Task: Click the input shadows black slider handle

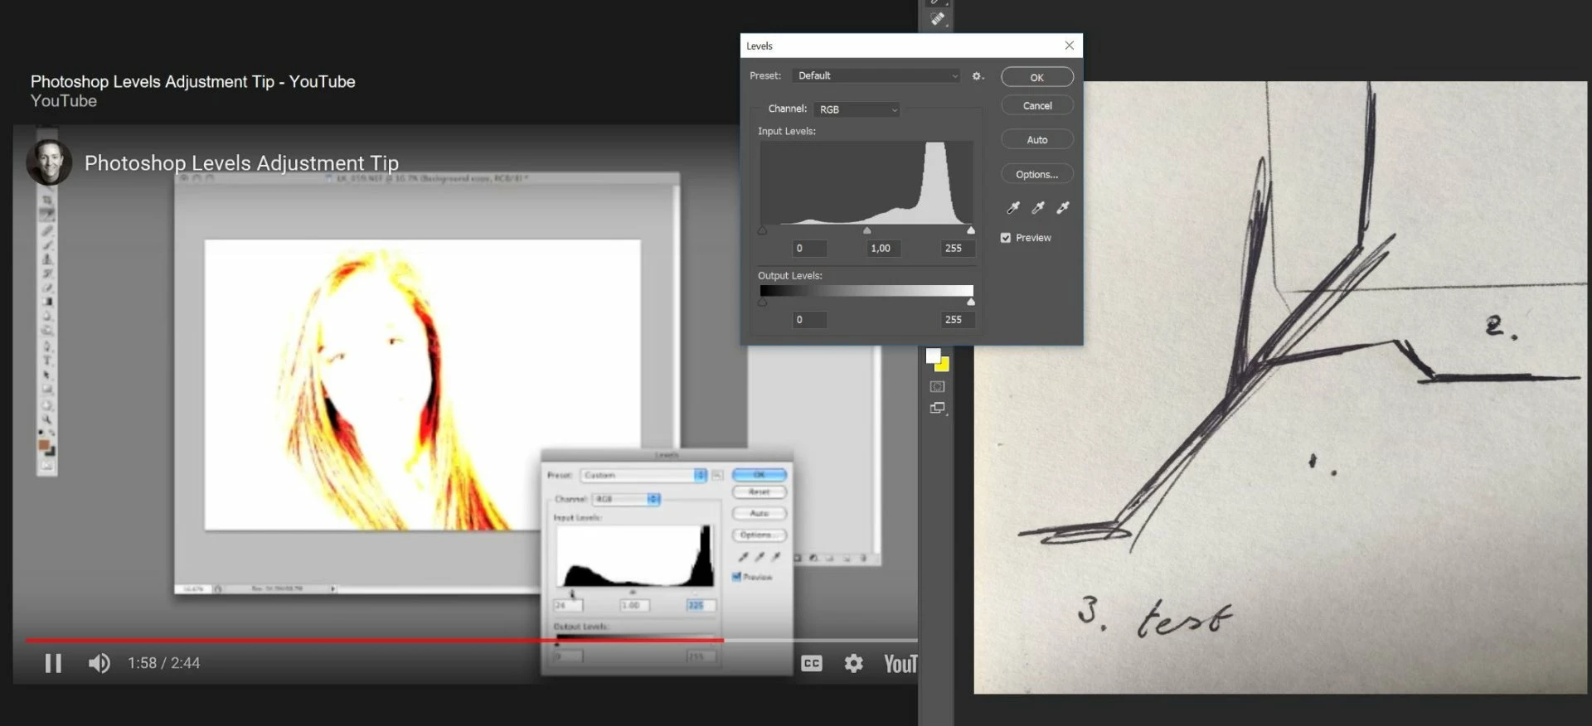Action: [x=763, y=230]
